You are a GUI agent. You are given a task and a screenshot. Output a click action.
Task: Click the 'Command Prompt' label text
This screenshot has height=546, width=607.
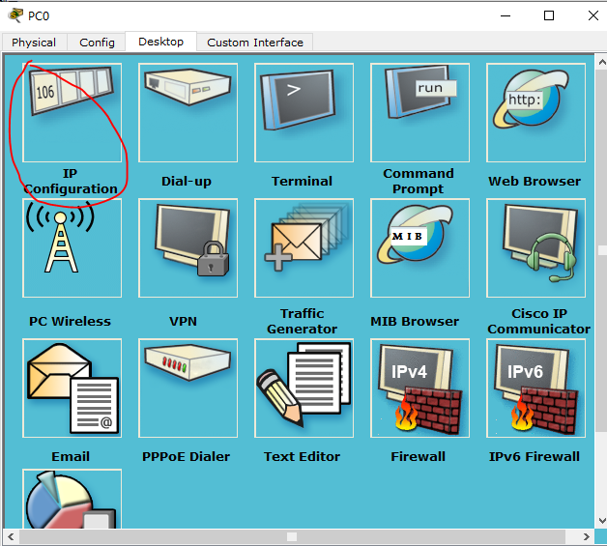419,181
